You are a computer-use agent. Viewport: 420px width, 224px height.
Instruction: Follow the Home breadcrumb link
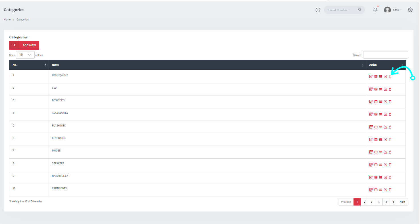click(x=7, y=20)
